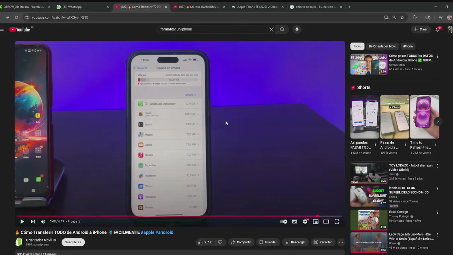Open video player settings gear

click(305, 222)
